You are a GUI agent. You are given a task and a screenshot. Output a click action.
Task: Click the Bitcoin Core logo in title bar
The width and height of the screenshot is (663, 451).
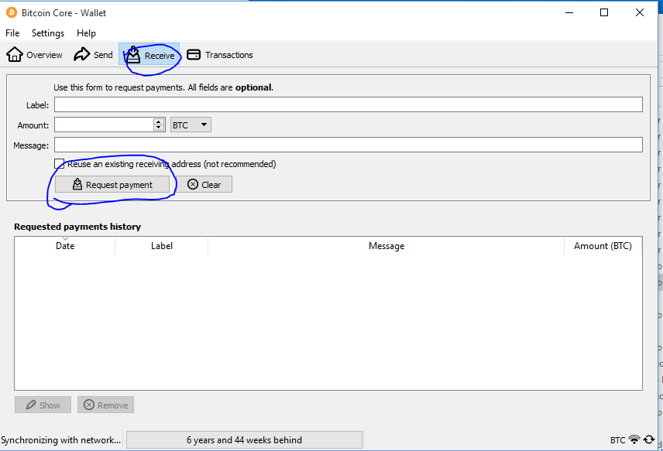[12, 13]
